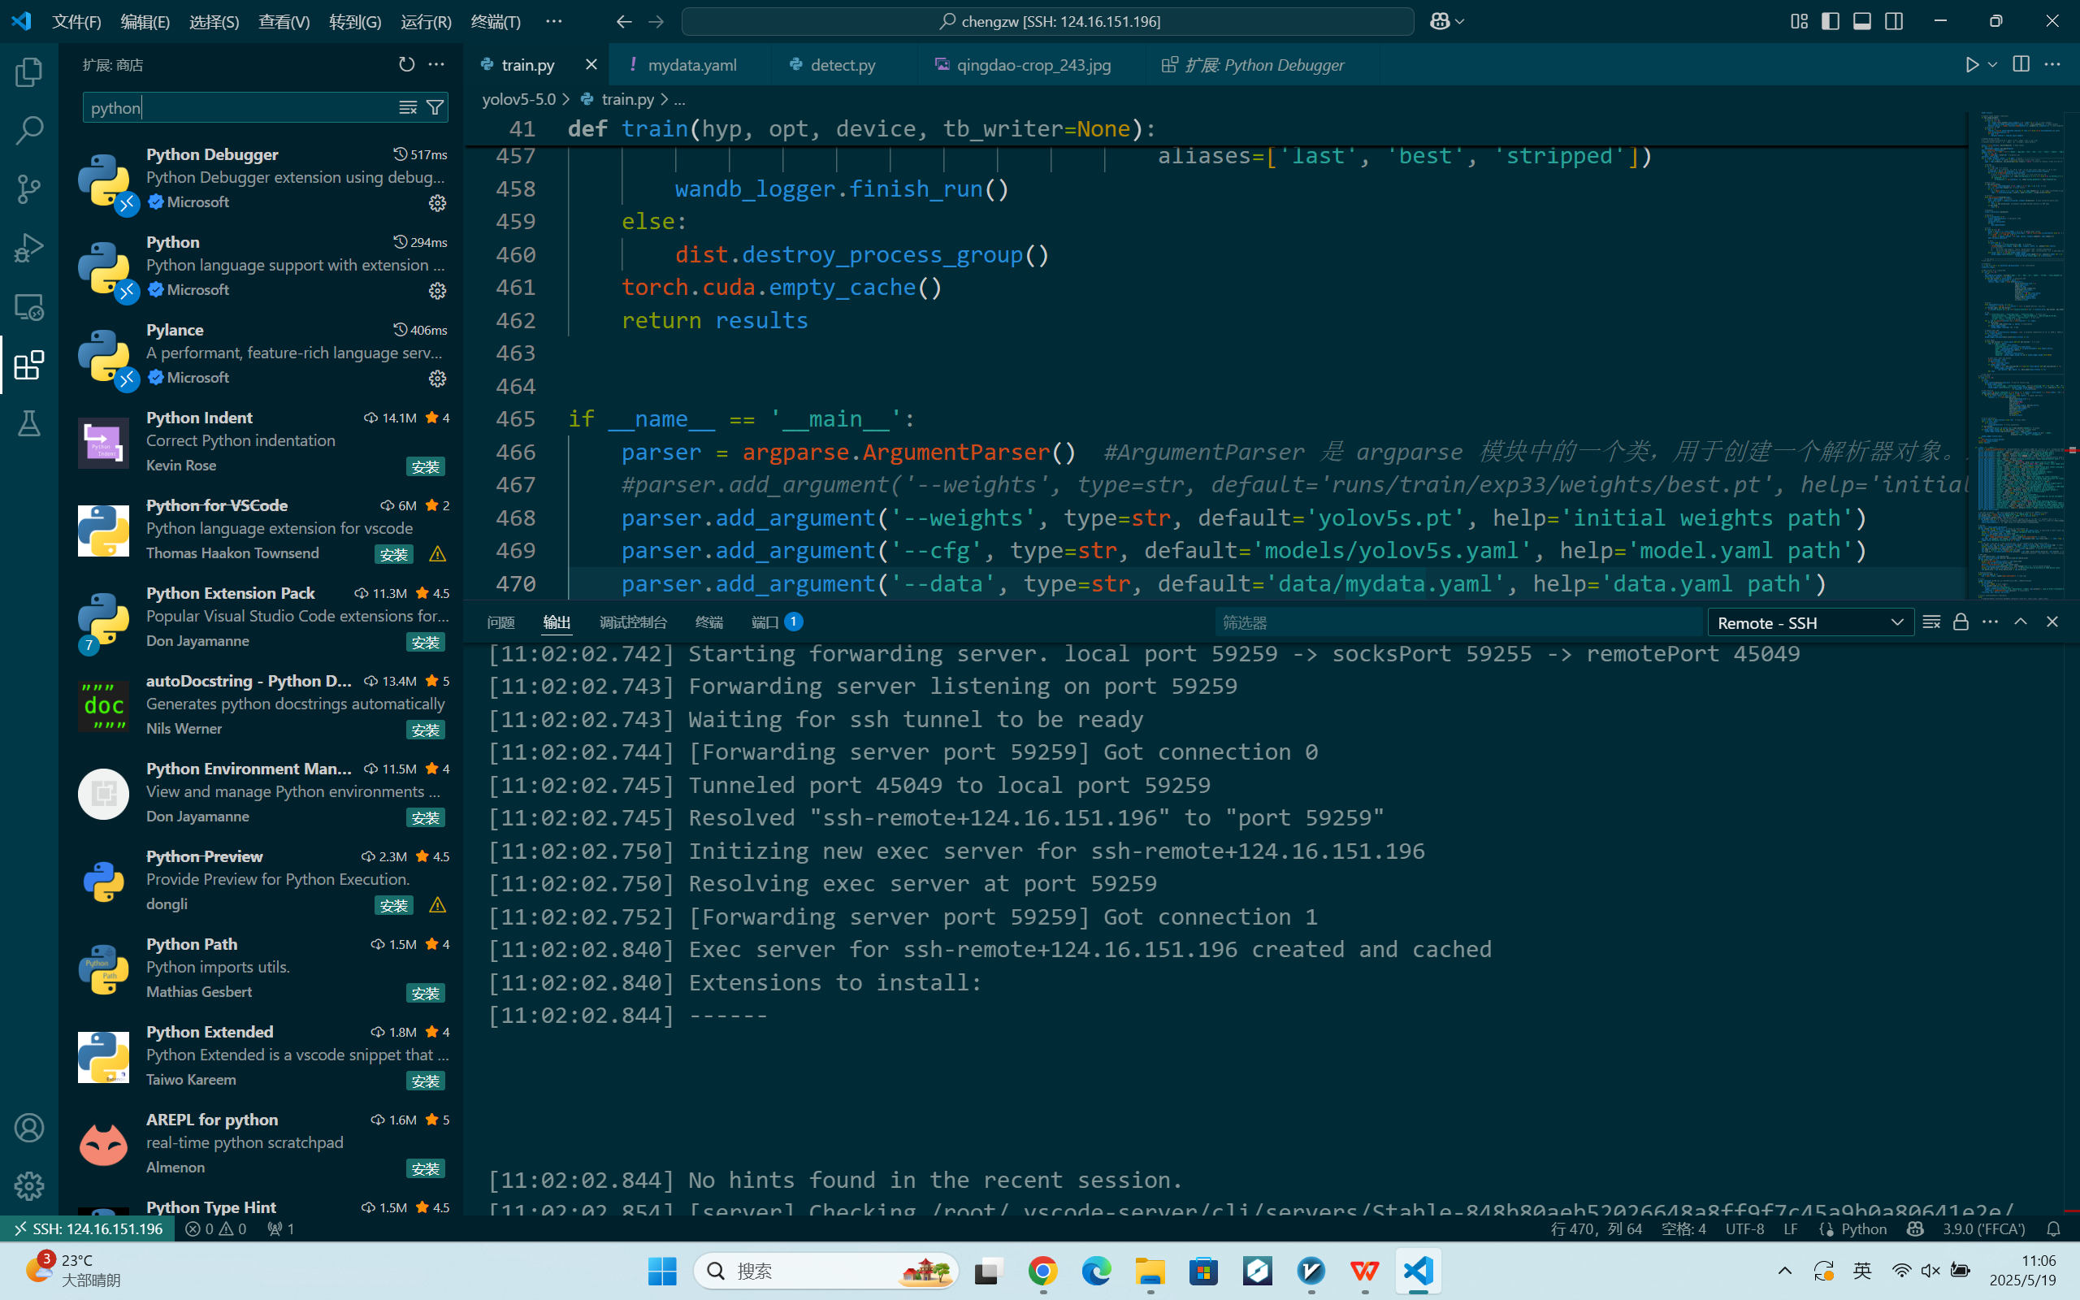Screen dimensions: 2080x1300
Task: Open more panel actions menu
Action: [x=1990, y=622]
